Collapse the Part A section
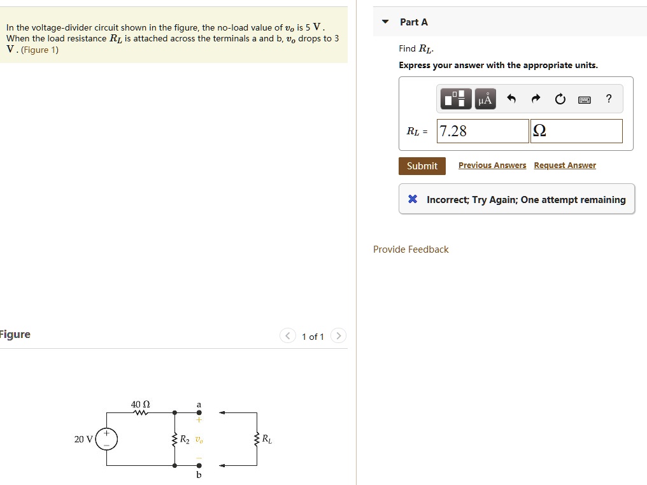Screen dimensions: 647x485 click(x=384, y=21)
